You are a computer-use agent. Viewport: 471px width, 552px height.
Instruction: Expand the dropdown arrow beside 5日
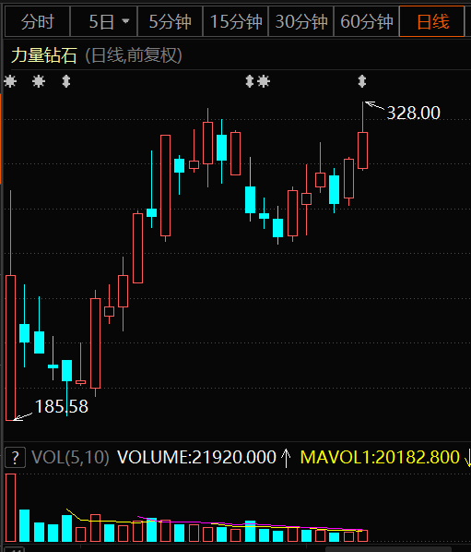[x=125, y=21]
